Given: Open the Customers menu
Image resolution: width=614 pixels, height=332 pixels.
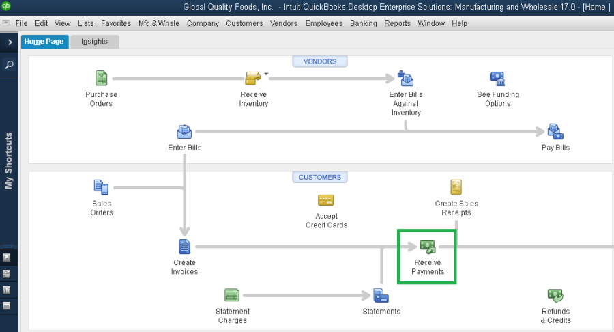Looking at the screenshot, I should [x=244, y=23].
